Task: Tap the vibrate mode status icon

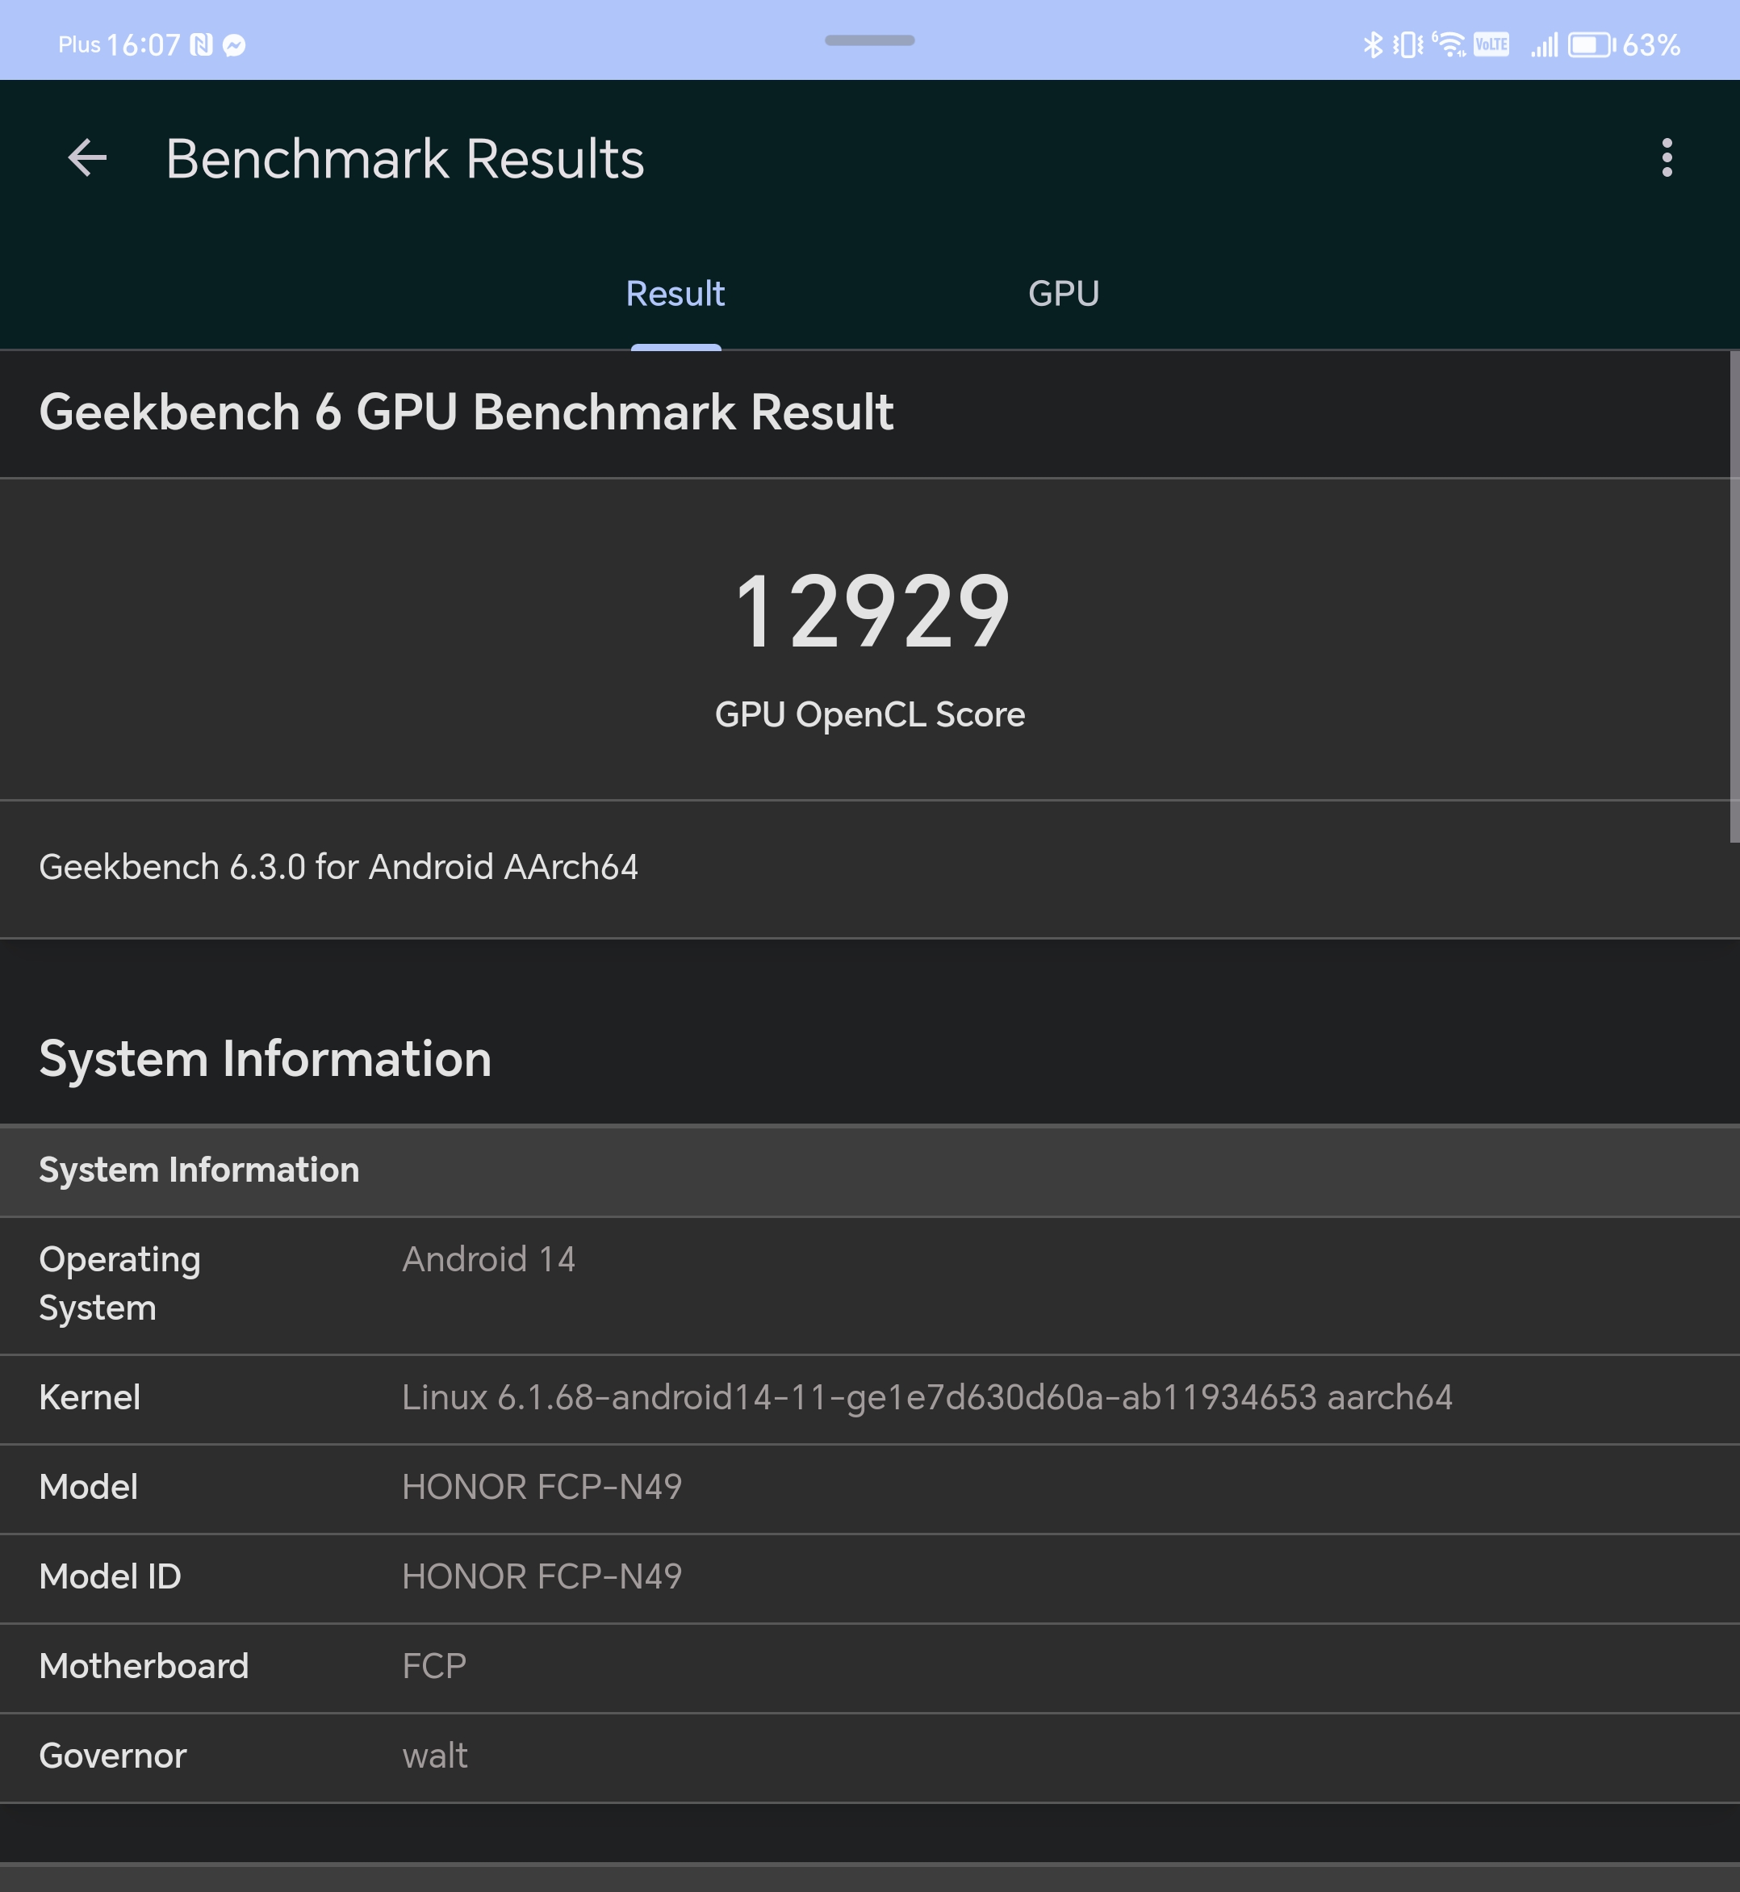Action: 1407,44
